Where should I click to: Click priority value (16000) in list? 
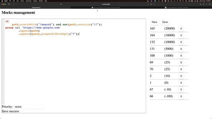tap(170, 35)
